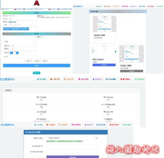Expand 首页装修 dropdown in template settings navbar
The image size is (164, 158).
[x=151, y=6]
